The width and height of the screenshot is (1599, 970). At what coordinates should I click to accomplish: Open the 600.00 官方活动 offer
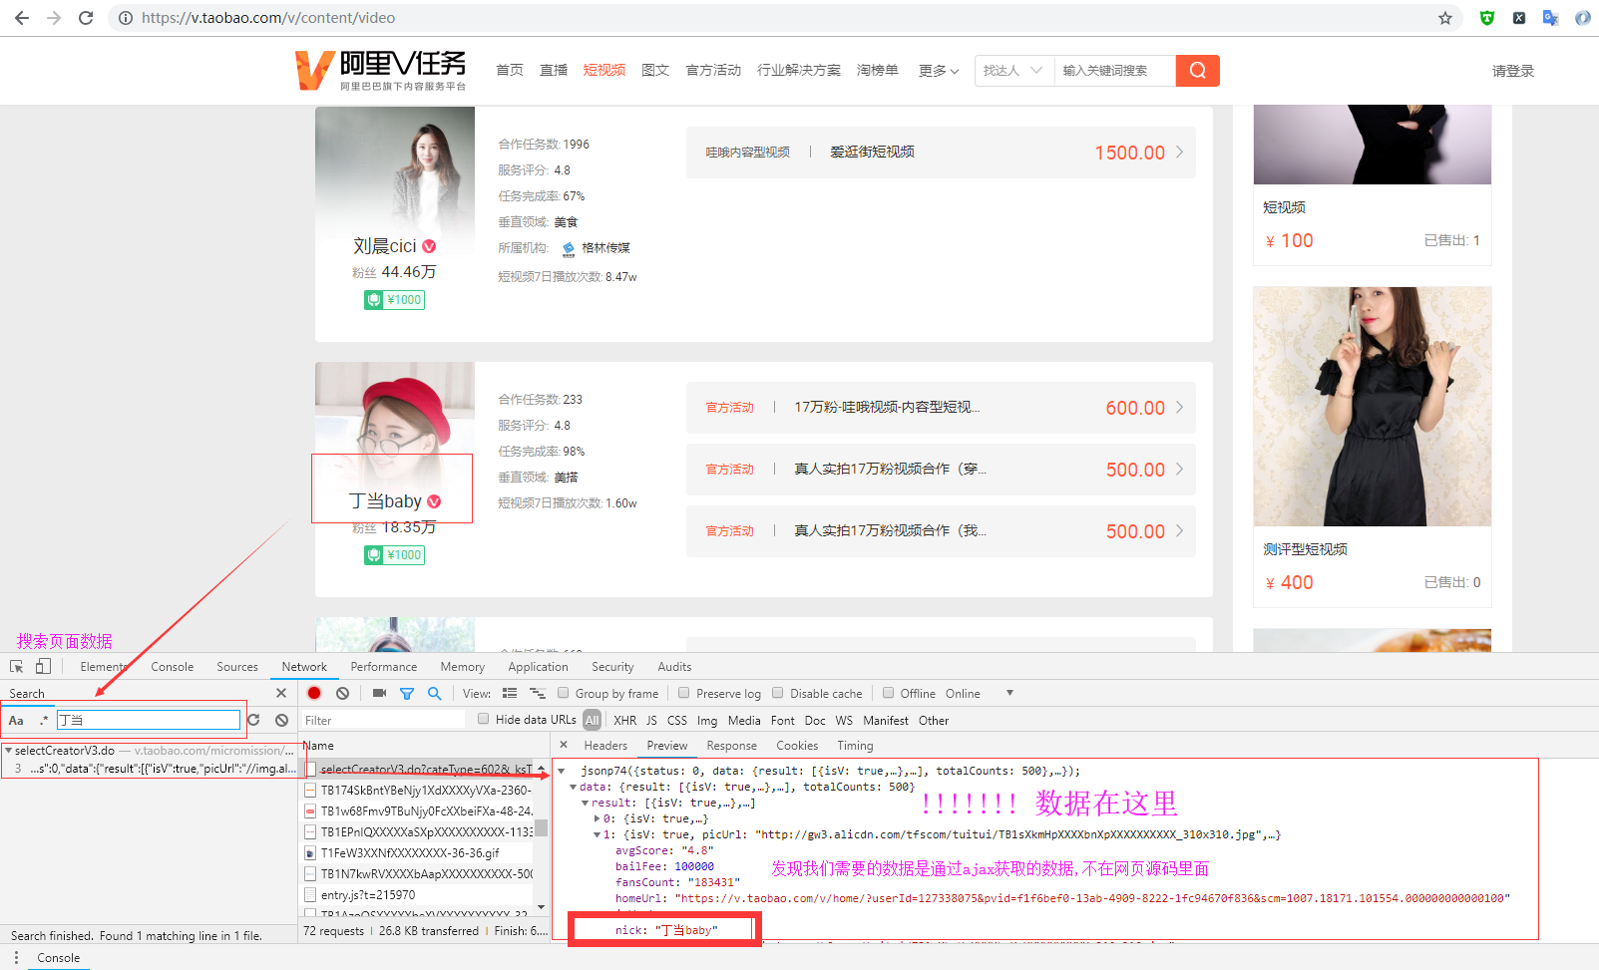coord(941,408)
